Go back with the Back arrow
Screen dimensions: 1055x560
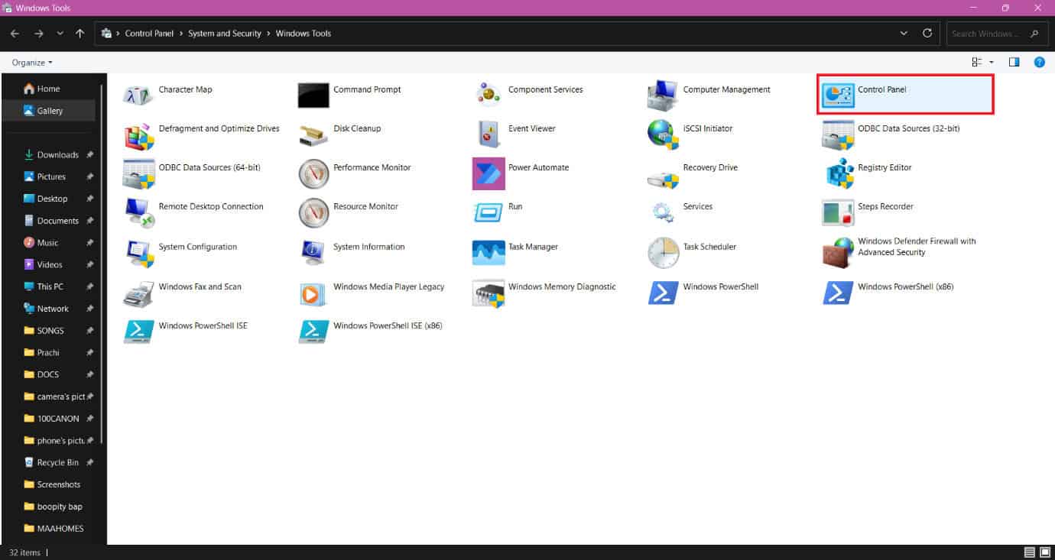pyautogui.click(x=15, y=34)
